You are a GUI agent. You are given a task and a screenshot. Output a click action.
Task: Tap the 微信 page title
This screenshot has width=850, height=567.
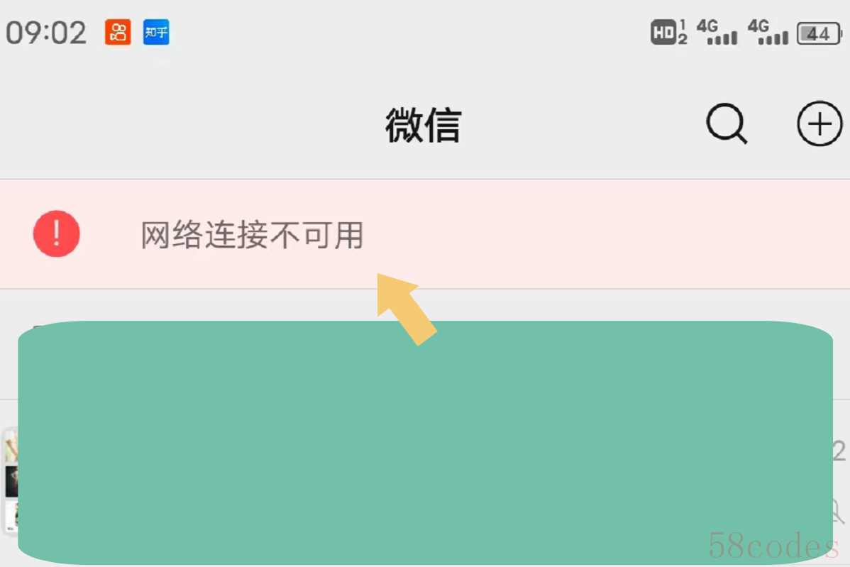click(x=424, y=125)
